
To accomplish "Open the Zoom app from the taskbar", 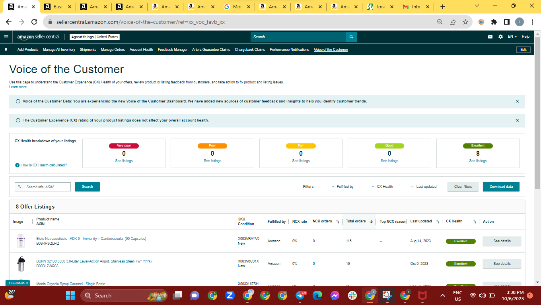I will [230, 295].
